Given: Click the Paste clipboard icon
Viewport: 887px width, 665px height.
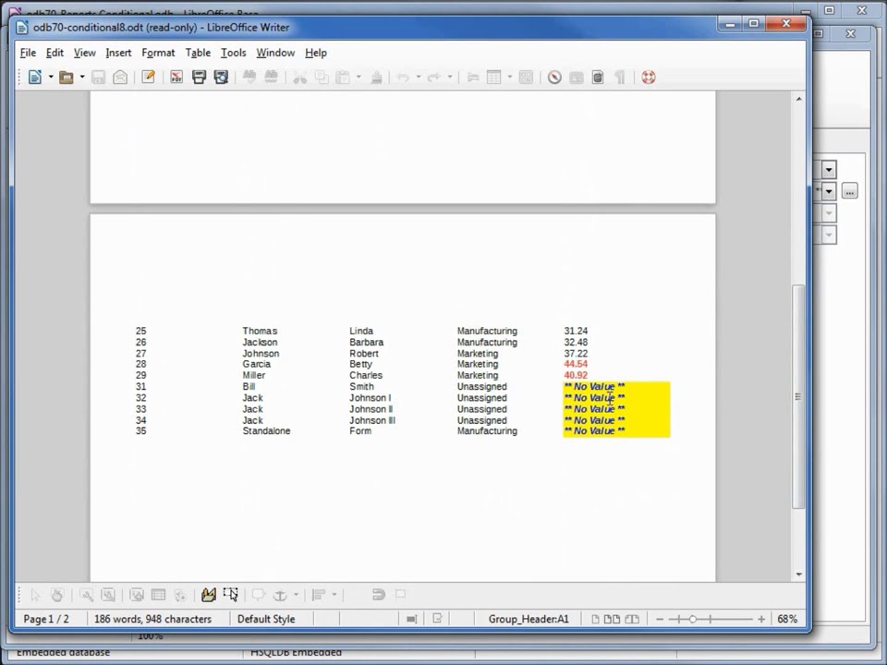Looking at the screenshot, I should pos(343,78).
